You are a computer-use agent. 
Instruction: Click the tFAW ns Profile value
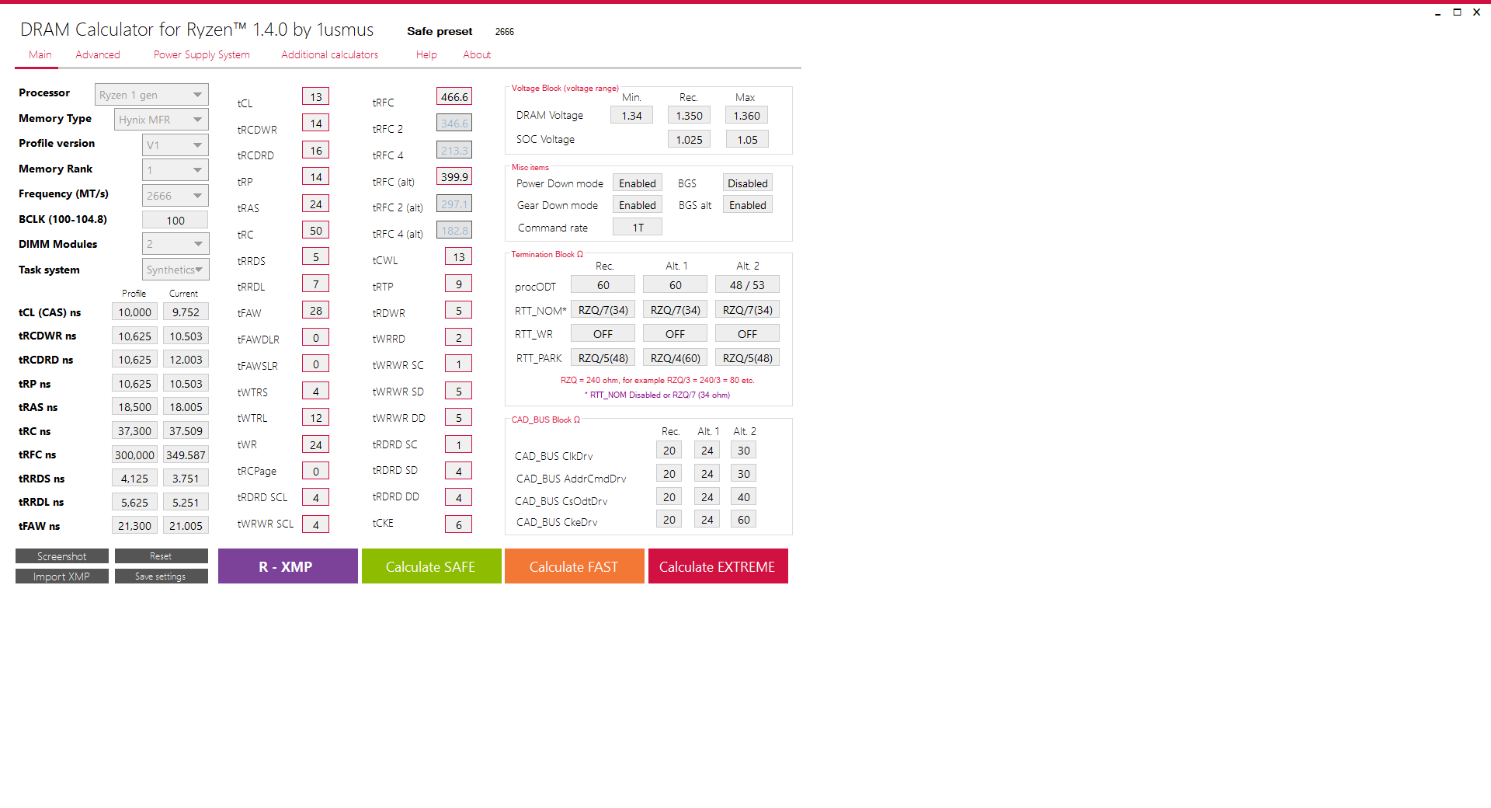pos(134,526)
